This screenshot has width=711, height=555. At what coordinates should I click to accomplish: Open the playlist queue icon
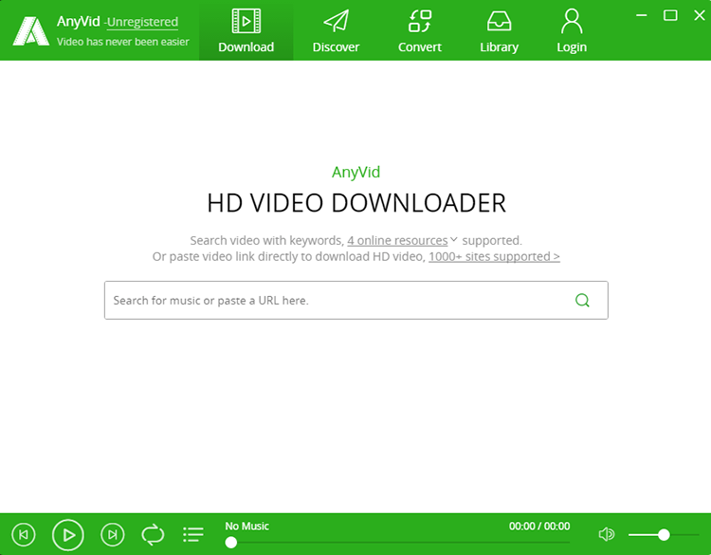pyautogui.click(x=193, y=534)
